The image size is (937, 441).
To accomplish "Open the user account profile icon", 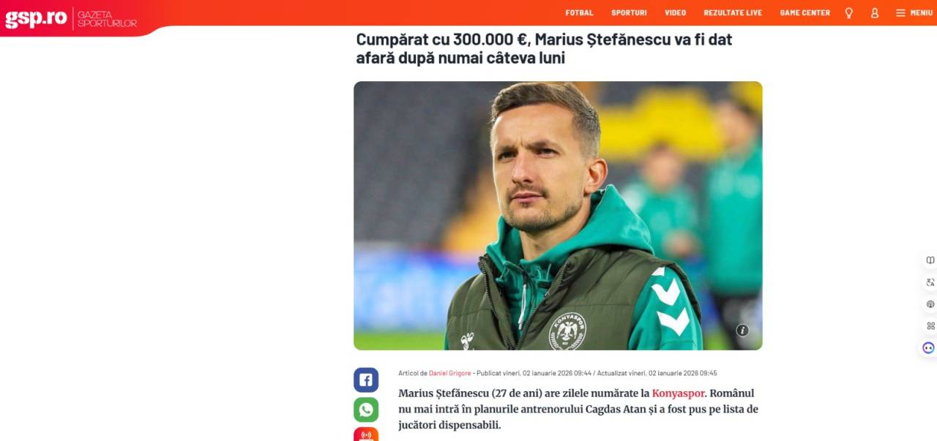I will point(874,12).
